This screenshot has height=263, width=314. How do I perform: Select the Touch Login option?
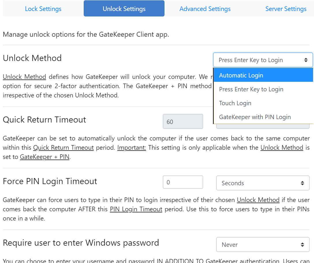(235, 103)
